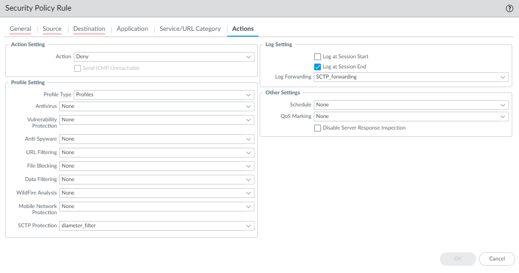519x273 pixels.
Task: Open the Log Forwarding dropdown
Action: pyautogui.click(x=411, y=77)
